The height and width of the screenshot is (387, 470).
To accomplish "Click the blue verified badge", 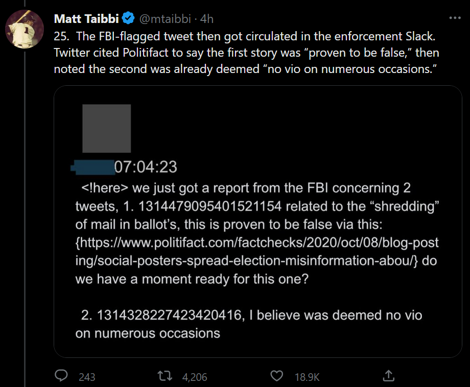I will click(x=129, y=19).
